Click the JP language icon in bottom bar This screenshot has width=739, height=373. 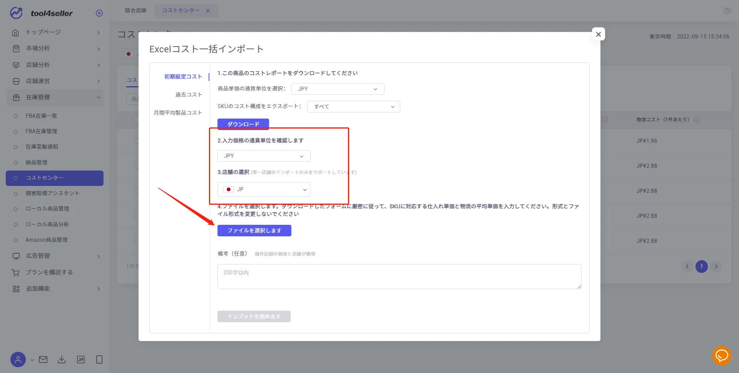pos(81,360)
